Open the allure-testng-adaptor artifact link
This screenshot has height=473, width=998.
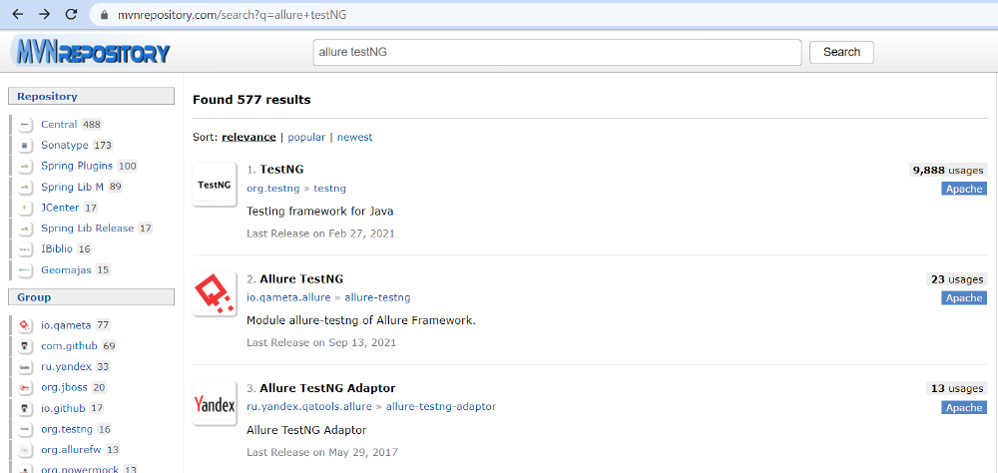pos(441,406)
